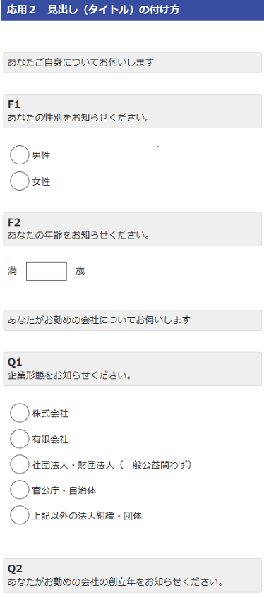
Task: Click the Q1 企業形態 question heading
Action: [x=133, y=369]
